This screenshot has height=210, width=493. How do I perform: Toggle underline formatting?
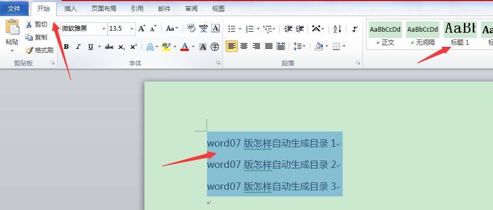coord(90,47)
